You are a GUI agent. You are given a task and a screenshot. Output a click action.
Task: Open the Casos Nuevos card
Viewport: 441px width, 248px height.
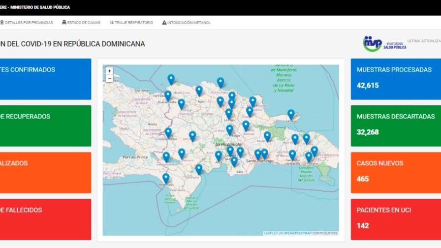point(396,173)
